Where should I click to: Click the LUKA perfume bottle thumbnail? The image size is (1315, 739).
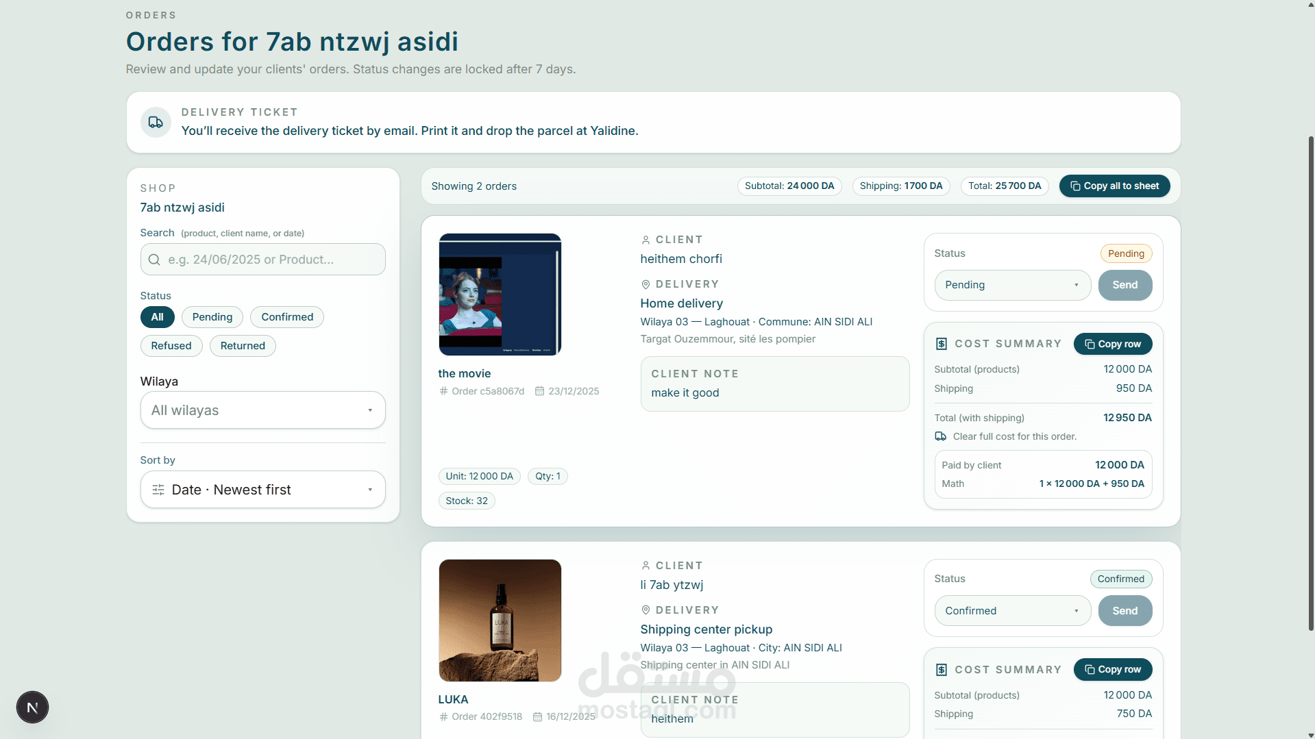(500, 621)
